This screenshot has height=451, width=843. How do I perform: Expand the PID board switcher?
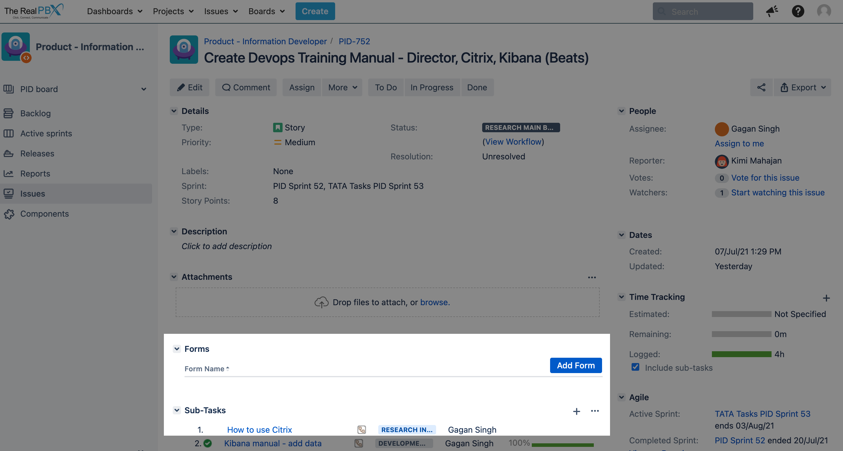[144, 89]
